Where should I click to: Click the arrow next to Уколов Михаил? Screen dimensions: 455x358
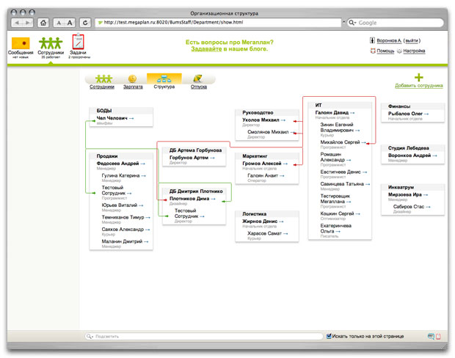click(x=283, y=120)
